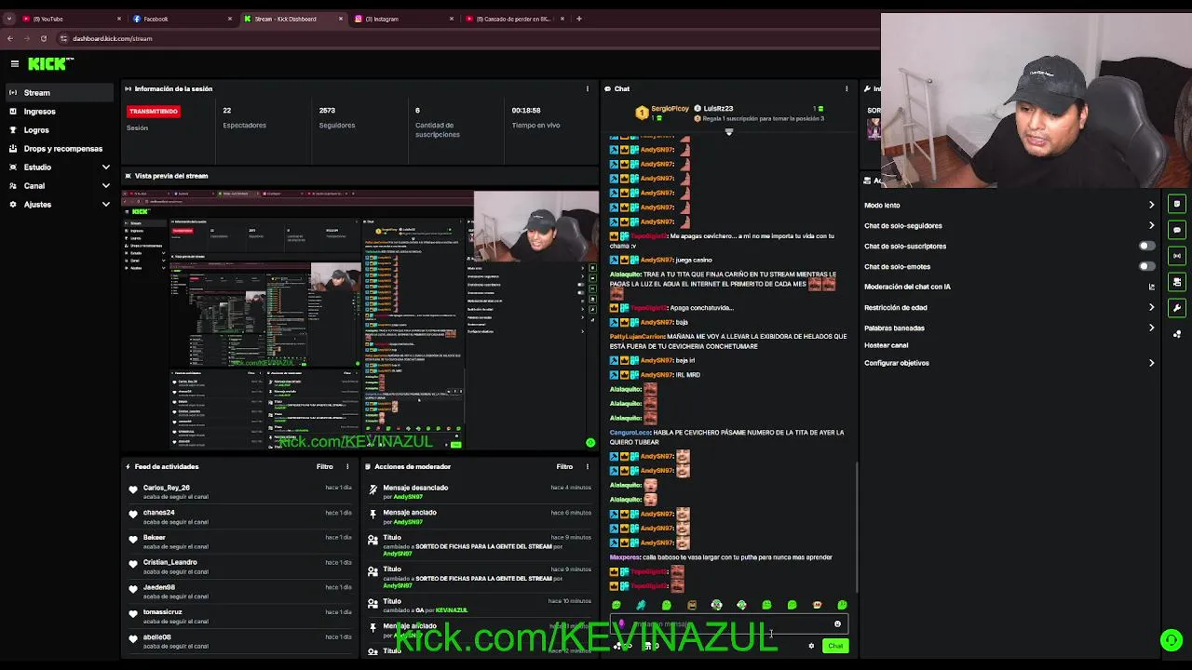Open the emoji picker in chat input
The width and height of the screenshot is (1192, 670).
(x=837, y=624)
